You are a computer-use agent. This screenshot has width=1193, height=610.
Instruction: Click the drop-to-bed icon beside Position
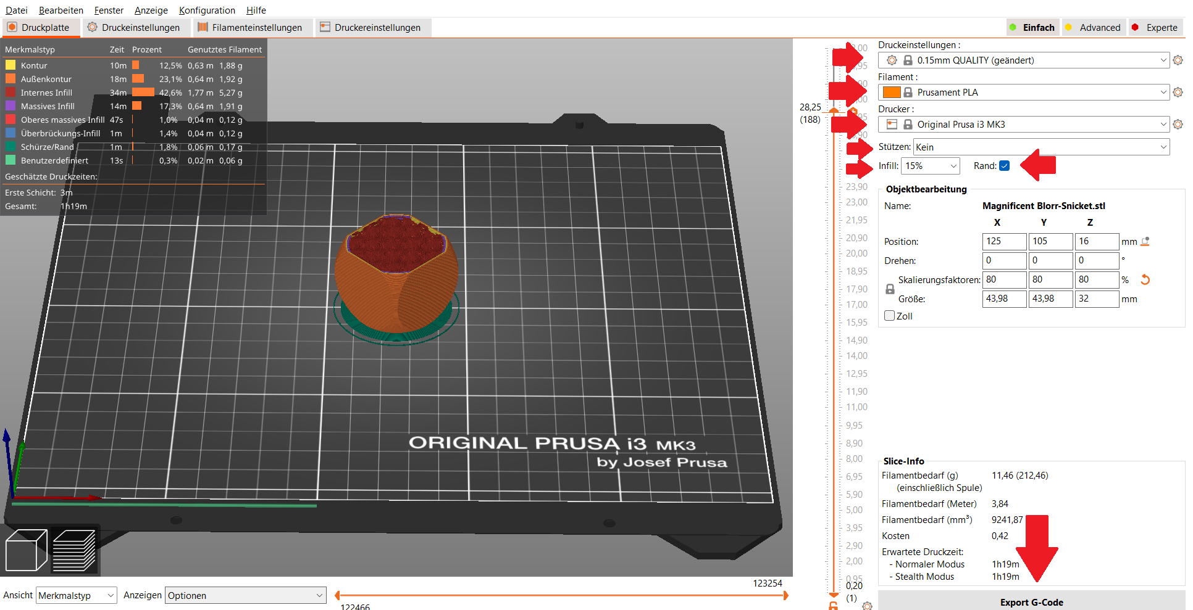(1145, 242)
